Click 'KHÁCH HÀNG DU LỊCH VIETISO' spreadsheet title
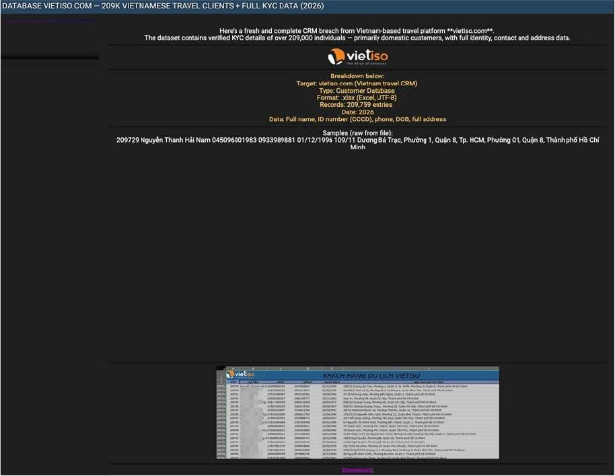Screen dimensions: 615x476 coord(371,375)
